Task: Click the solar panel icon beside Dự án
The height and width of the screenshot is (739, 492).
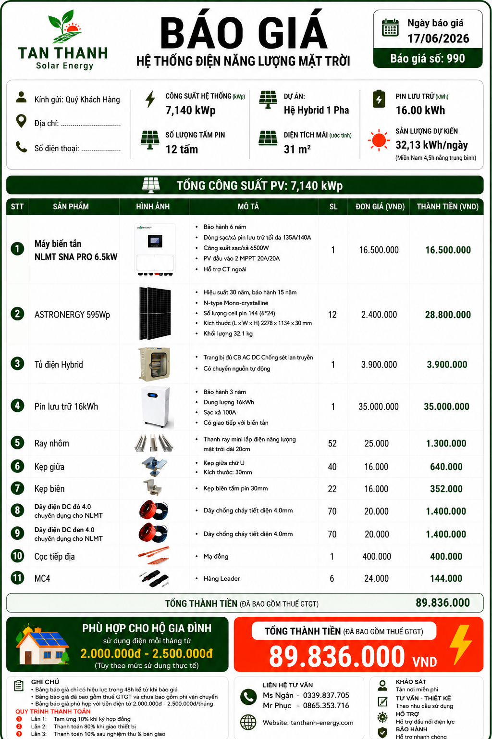Action: (x=268, y=100)
